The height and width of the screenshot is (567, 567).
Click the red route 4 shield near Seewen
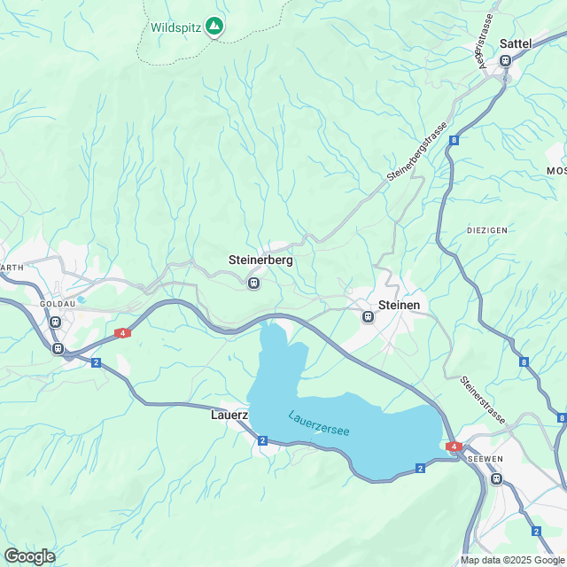point(454,447)
